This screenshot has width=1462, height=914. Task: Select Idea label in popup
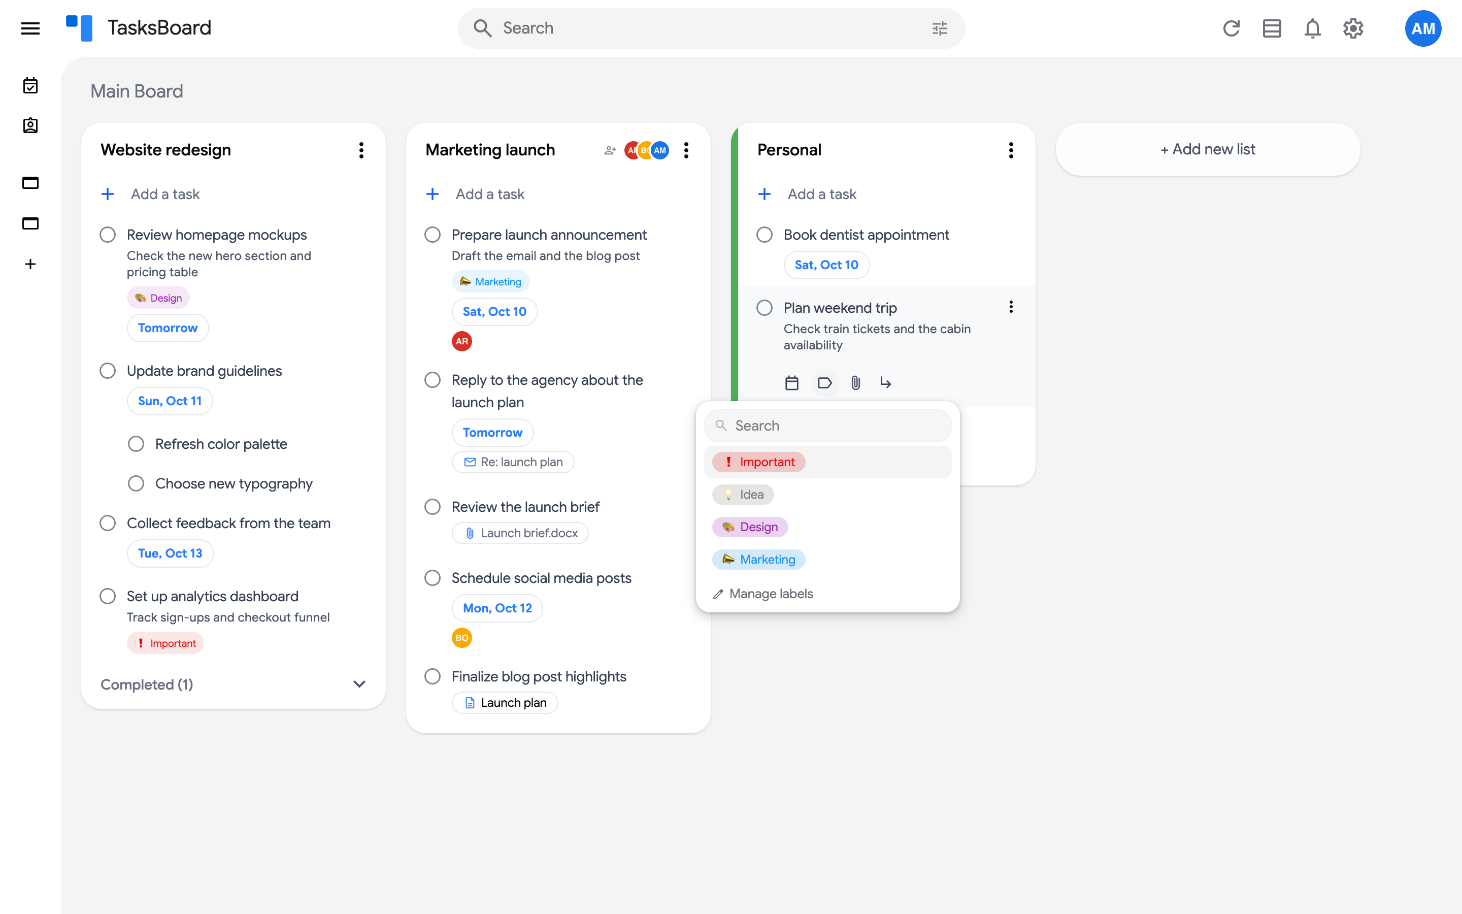pos(827,495)
